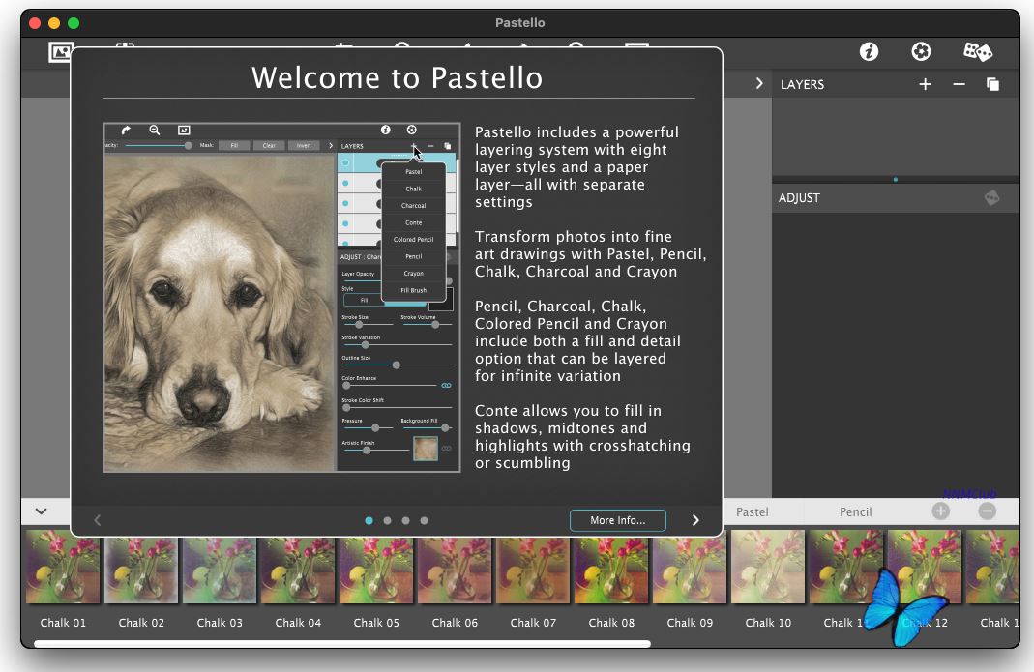Select the fourth page indicator dot
Screen dimensions: 1034x672
[424, 520]
